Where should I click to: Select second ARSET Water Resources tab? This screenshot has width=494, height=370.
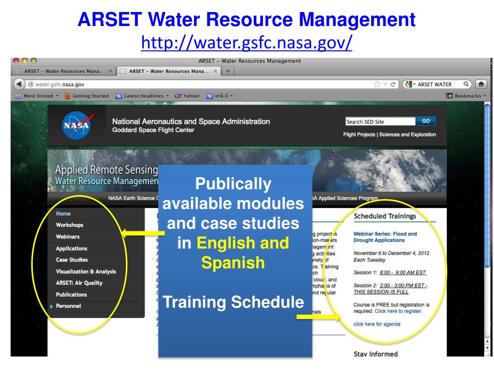point(169,71)
